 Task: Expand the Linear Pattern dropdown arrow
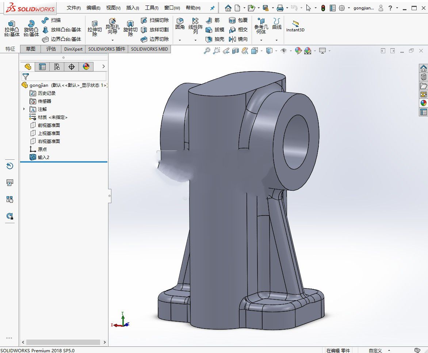(195, 40)
